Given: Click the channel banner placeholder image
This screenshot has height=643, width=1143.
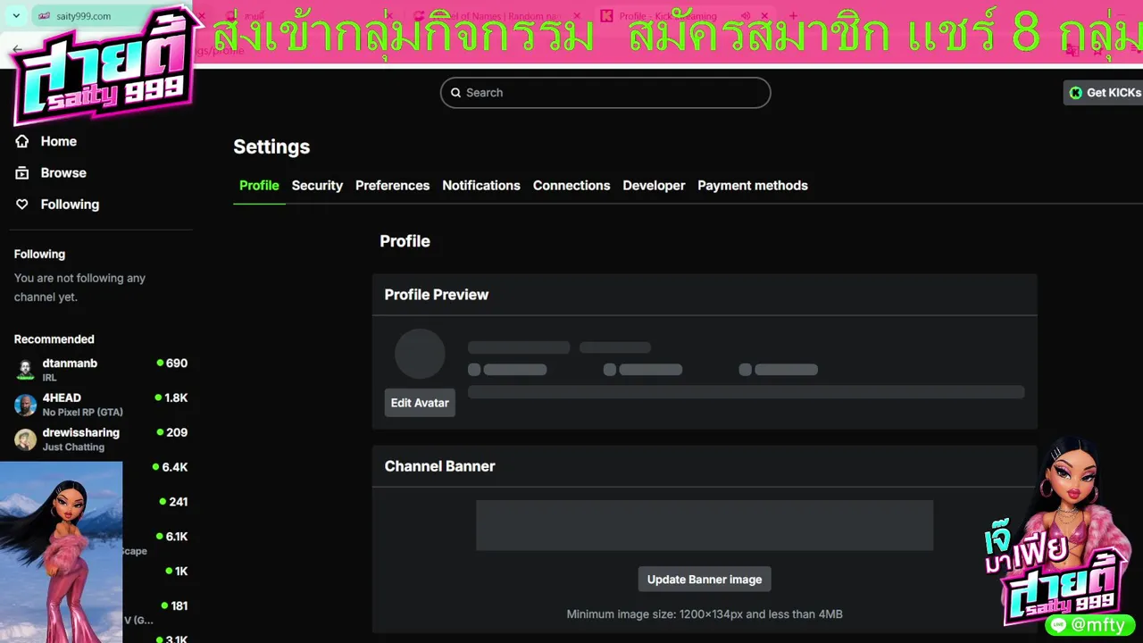Looking at the screenshot, I should [x=705, y=525].
